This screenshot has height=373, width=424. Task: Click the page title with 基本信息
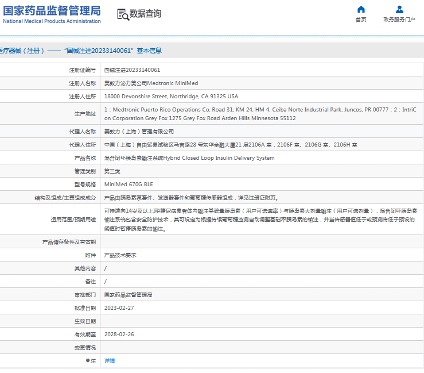pyautogui.click(x=80, y=51)
